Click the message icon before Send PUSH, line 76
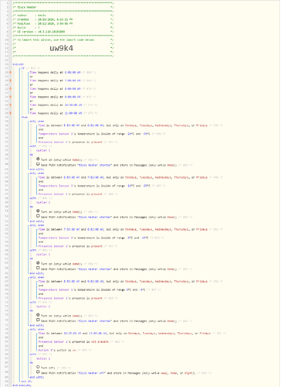This screenshot has height=387, width=281. [x=38, y=320]
